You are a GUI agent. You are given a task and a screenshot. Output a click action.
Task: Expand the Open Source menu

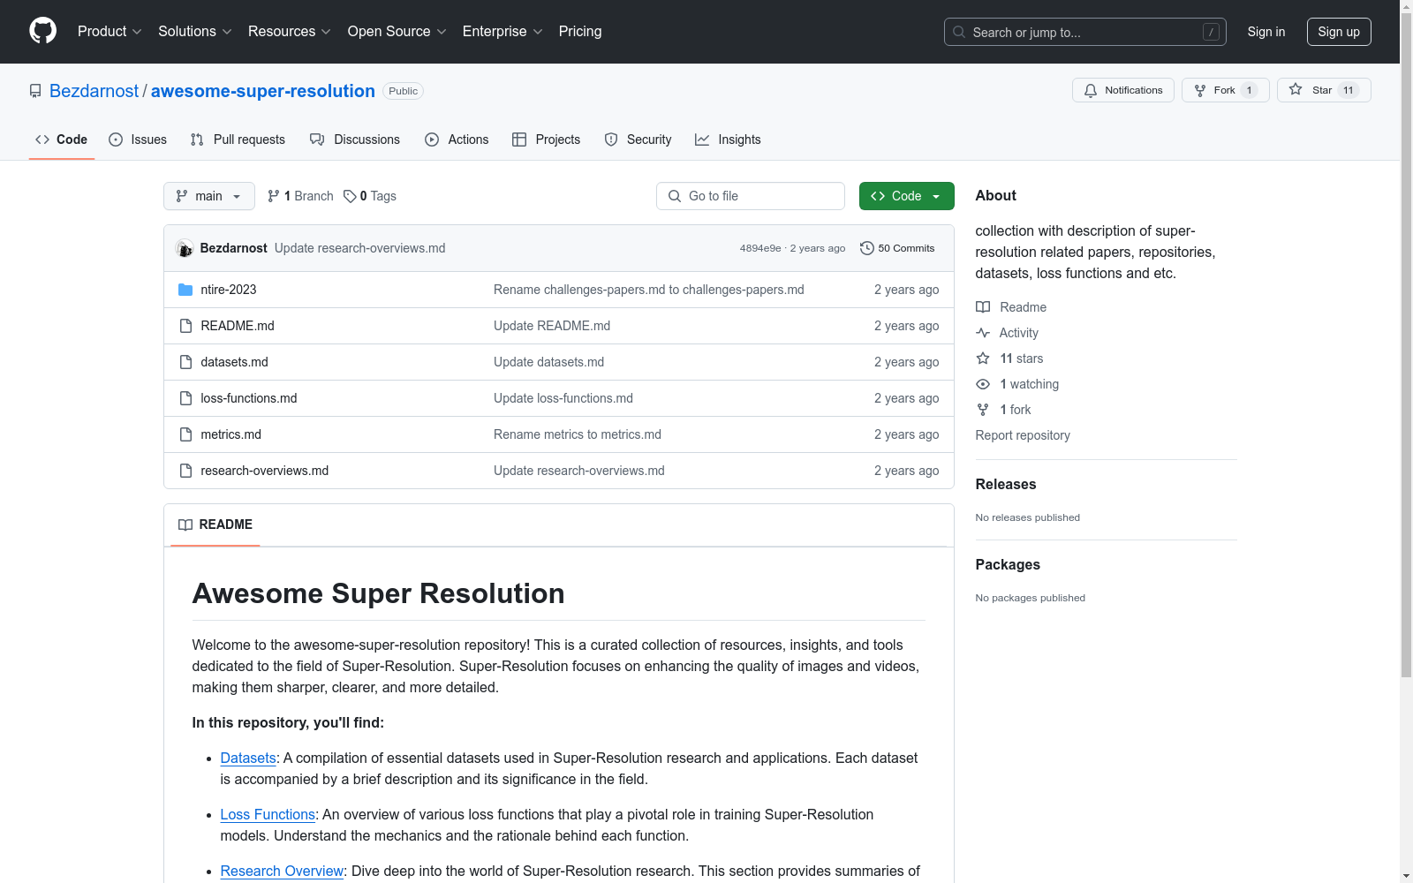coord(397,31)
